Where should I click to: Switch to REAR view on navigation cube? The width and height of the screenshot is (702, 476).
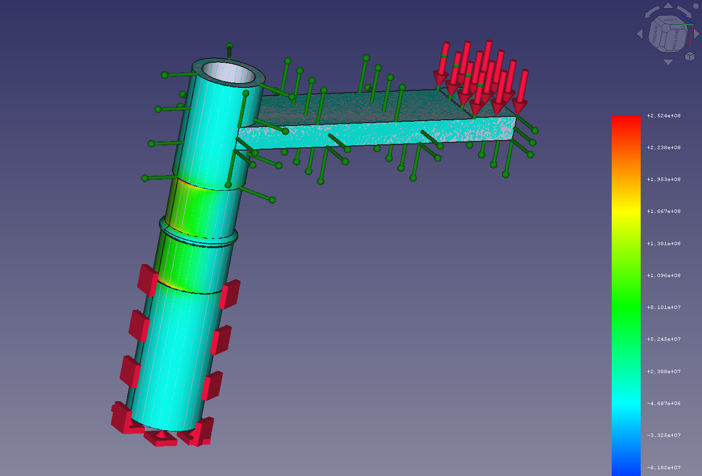pyautogui.click(x=655, y=35)
